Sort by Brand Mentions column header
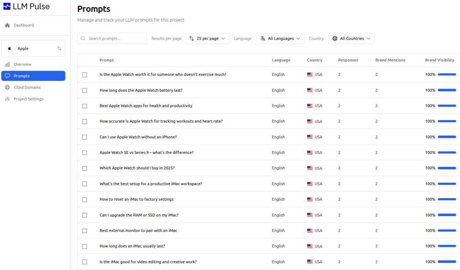 click(x=390, y=60)
